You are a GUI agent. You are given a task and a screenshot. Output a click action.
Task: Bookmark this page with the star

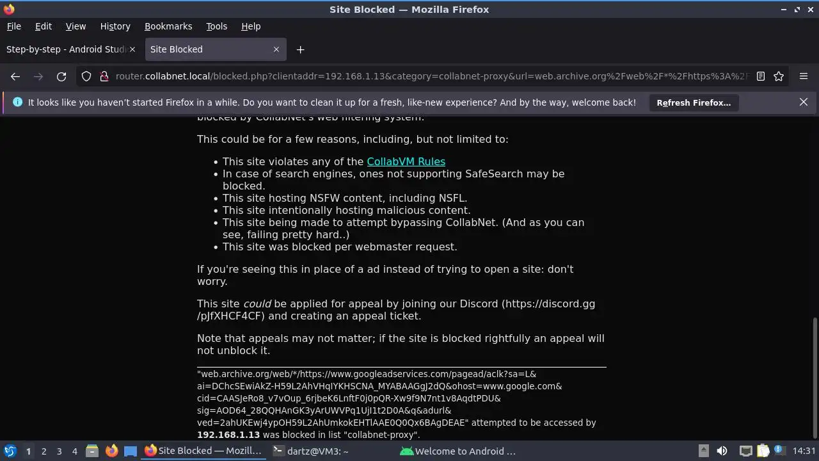coord(779,76)
